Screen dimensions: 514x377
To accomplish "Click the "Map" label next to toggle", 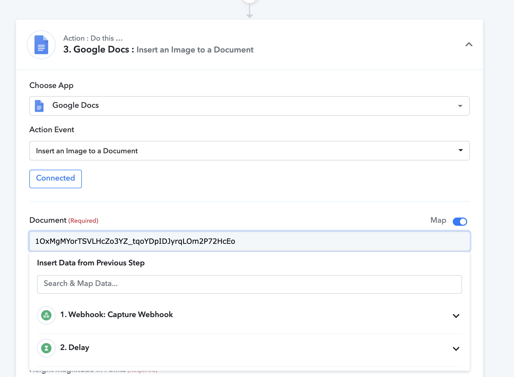I will pyautogui.click(x=438, y=220).
